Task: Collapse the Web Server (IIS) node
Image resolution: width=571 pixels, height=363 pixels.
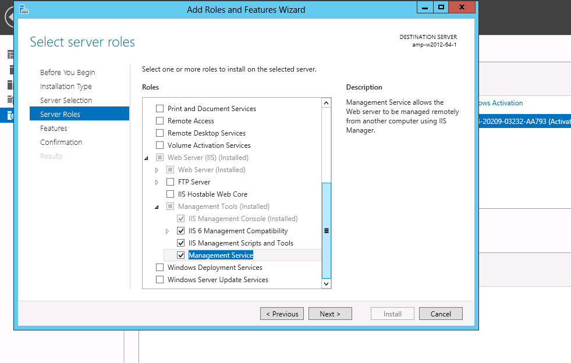Action: click(147, 158)
